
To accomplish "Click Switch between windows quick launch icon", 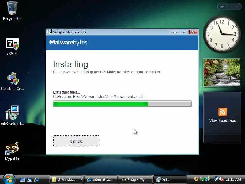I will click(x=29, y=179).
